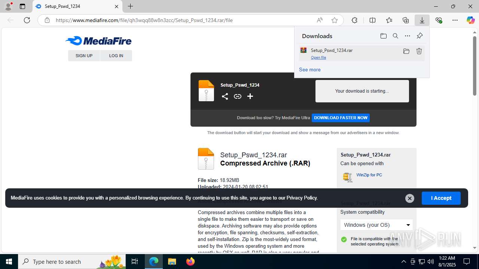
Task: Add file to account plus icon
Action: (x=250, y=96)
